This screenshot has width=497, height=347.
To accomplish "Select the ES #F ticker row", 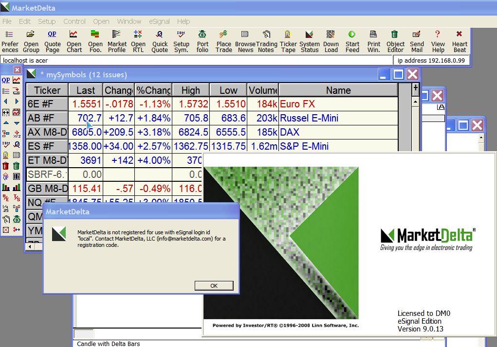I will point(47,146).
